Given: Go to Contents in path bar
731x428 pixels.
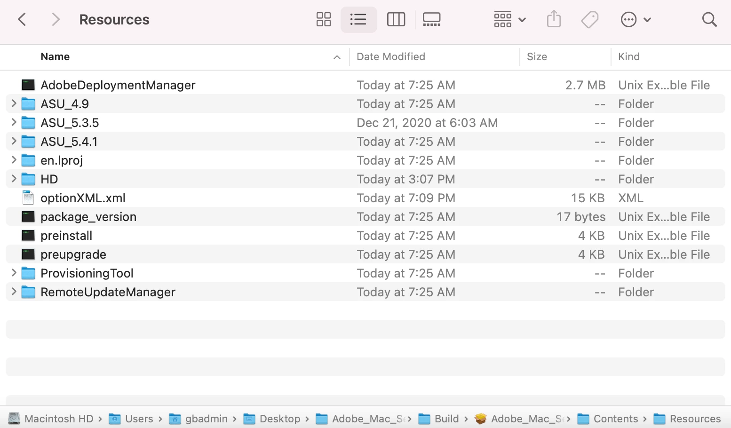Looking at the screenshot, I should [x=607, y=419].
